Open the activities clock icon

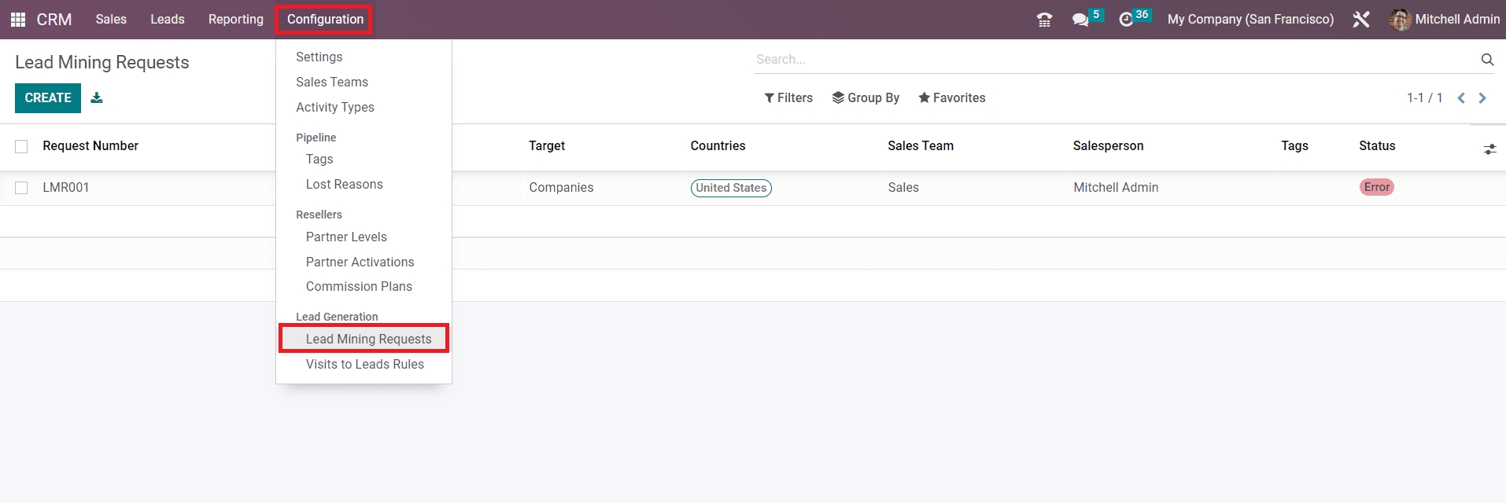click(1126, 20)
